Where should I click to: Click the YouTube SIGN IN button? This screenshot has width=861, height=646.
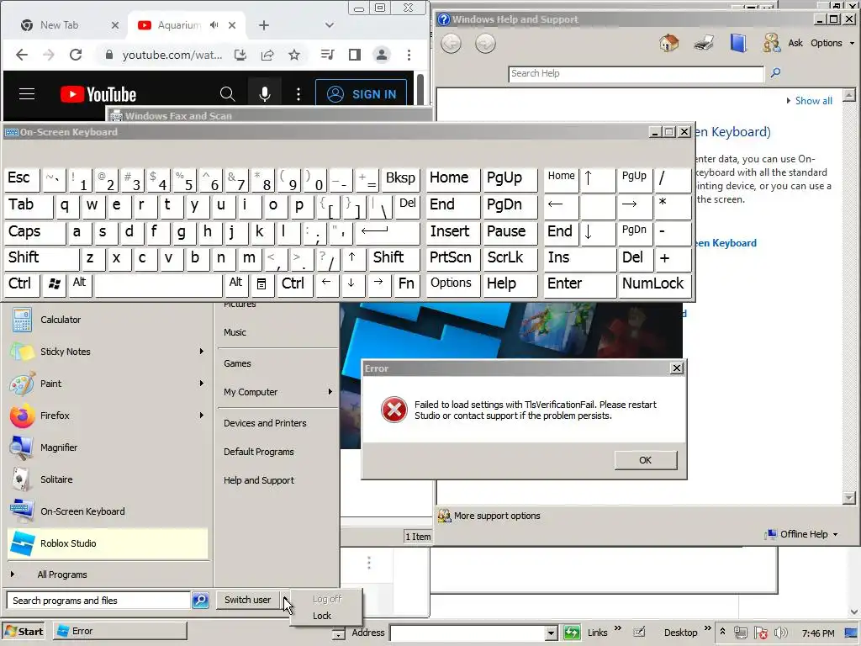click(362, 94)
